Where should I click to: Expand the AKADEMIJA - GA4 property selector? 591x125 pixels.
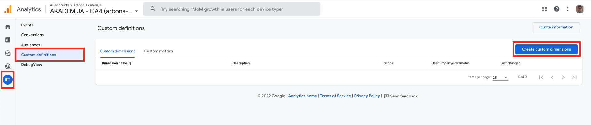[x=94, y=11]
